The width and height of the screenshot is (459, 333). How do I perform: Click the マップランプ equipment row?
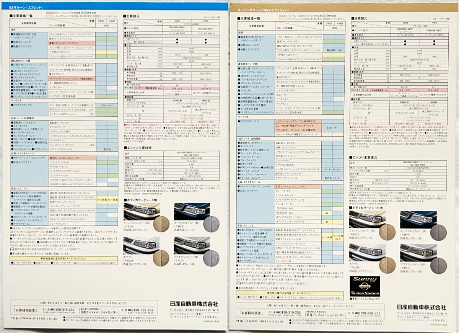pos(299,103)
